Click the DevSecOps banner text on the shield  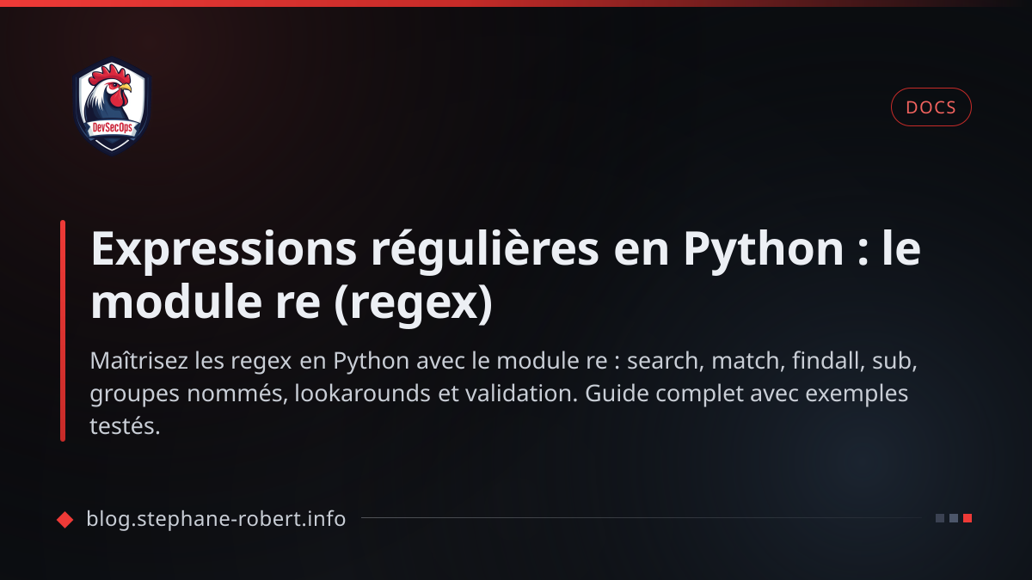(112, 125)
